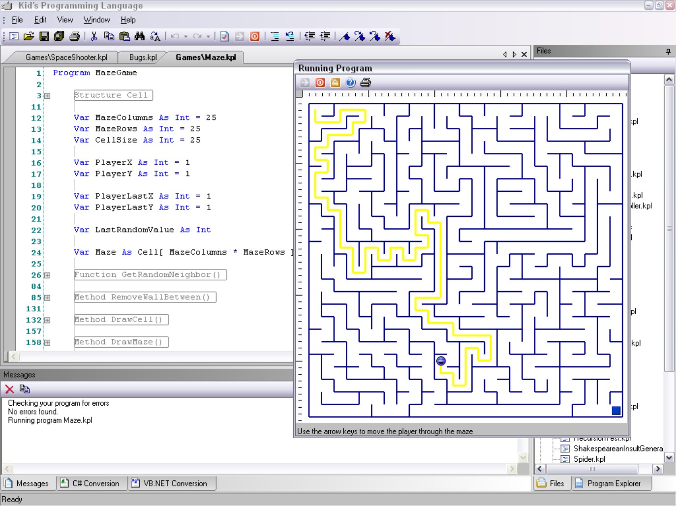Viewport: 676px width, 506px height.
Task: Go to the next bookmark icon
Action: (x=360, y=36)
